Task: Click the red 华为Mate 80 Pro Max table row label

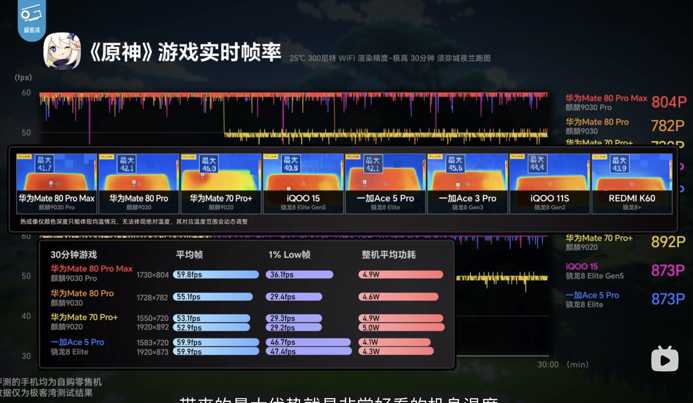Action: click(x=91, y=269)
